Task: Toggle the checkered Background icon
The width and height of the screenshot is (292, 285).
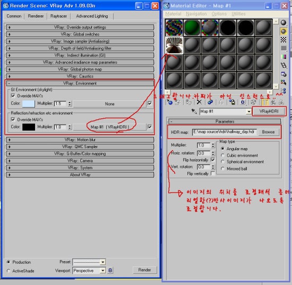Action: coord(284,40)
